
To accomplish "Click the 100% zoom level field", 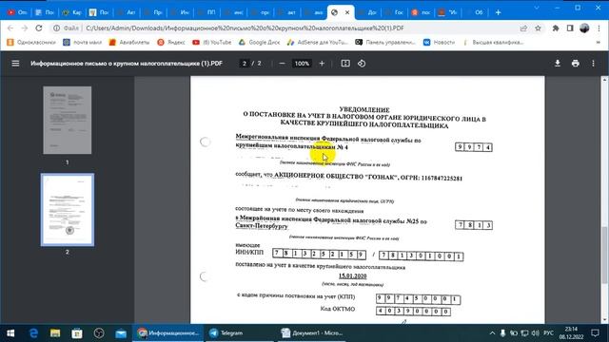I will [x=302, y=64].
